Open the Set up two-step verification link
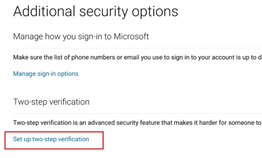The width and height of the screenshot is (262, 158). coord(51,139)
